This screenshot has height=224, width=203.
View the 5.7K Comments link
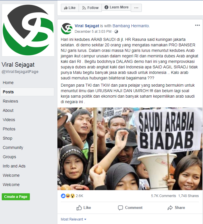[x=163, y=196]
